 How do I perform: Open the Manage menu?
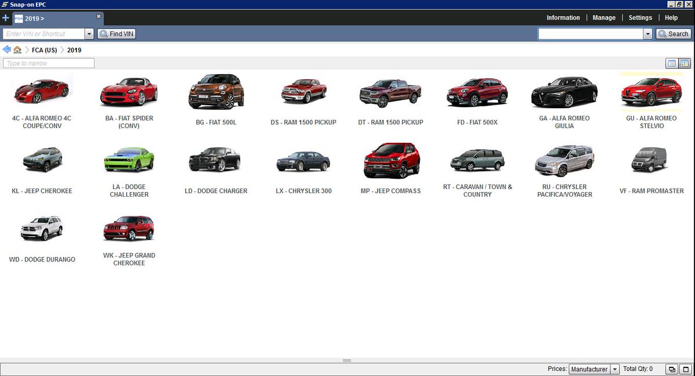pyautogui.click(x=604, y=18)
